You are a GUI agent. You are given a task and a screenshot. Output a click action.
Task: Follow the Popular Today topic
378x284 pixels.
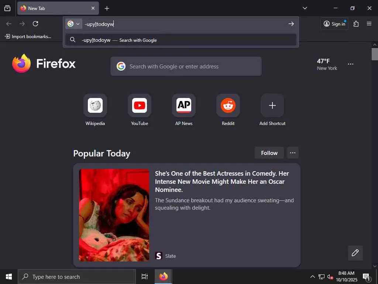point(269,153)
